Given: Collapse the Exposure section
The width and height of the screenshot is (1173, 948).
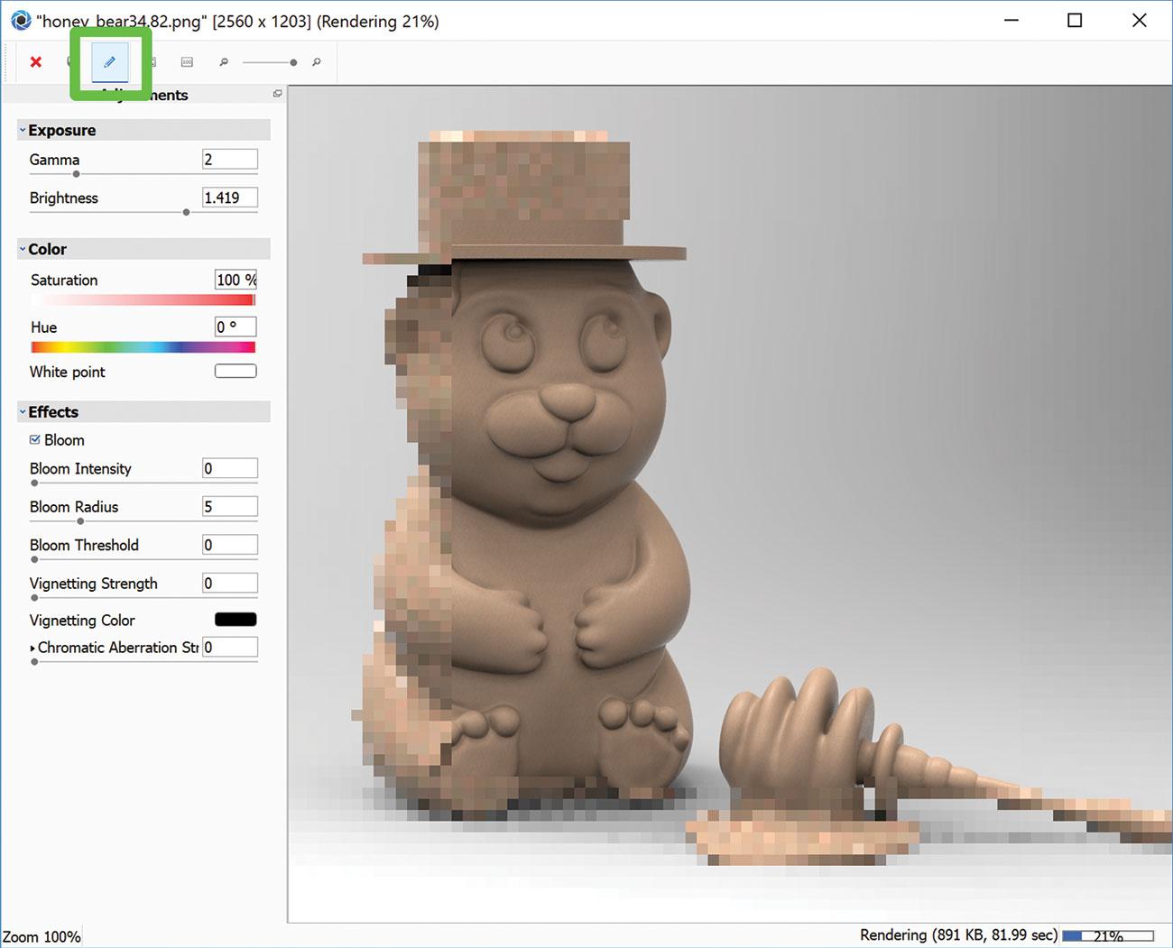Looking at the screenshot, I should coord(23,129).
